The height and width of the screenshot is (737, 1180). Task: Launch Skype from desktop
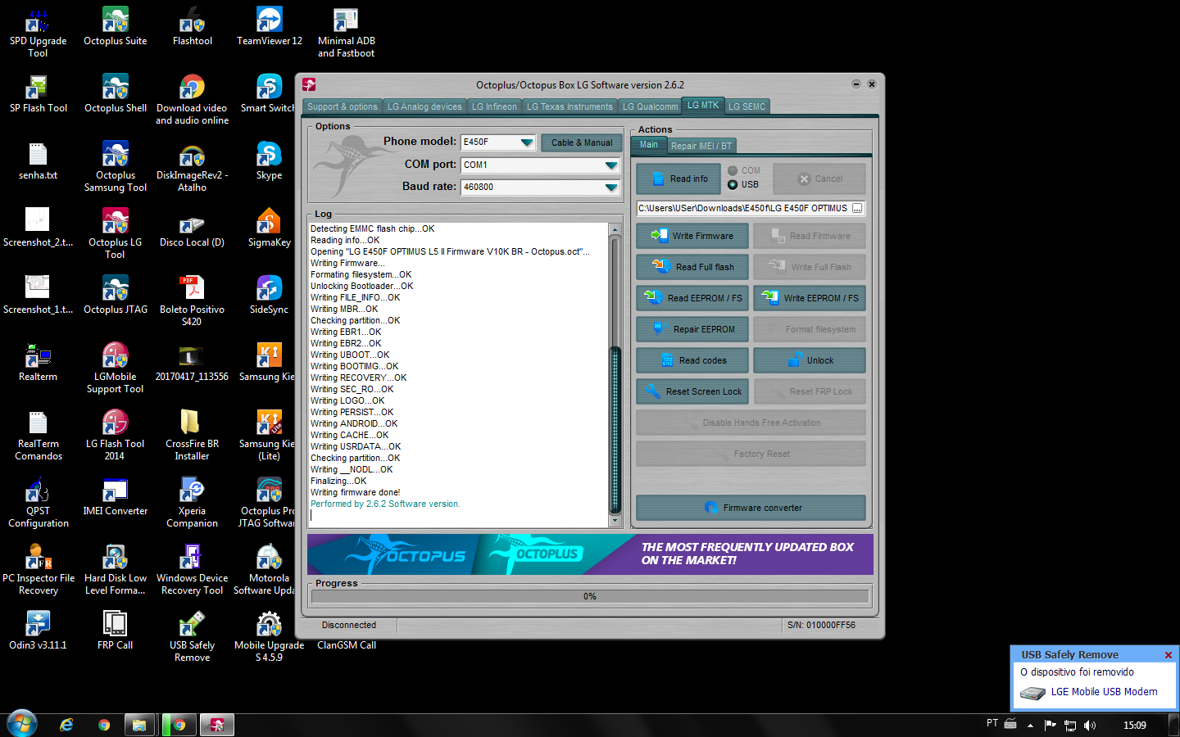(269, 161)
